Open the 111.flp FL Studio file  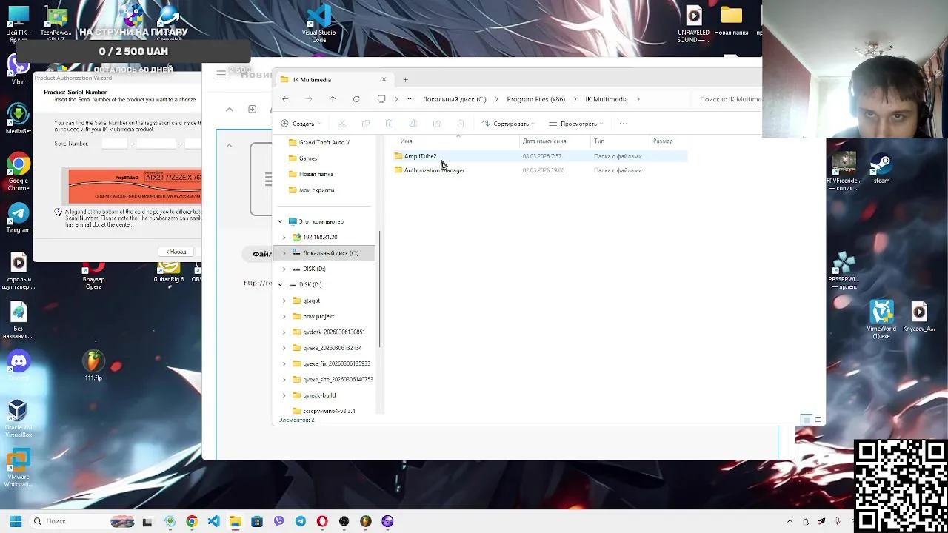(93, 366)
